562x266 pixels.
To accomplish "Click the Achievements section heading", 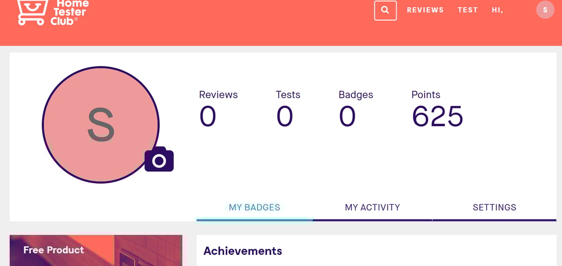I will (243, 251).
